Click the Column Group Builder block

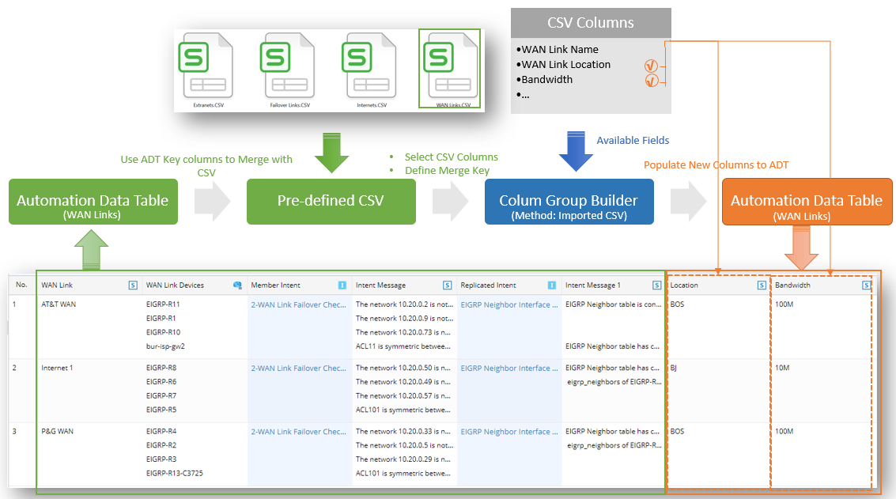[x=569, y=202]
